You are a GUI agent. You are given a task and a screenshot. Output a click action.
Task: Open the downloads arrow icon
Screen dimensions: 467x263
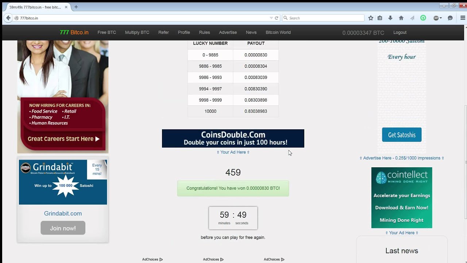tap(390, 18)
